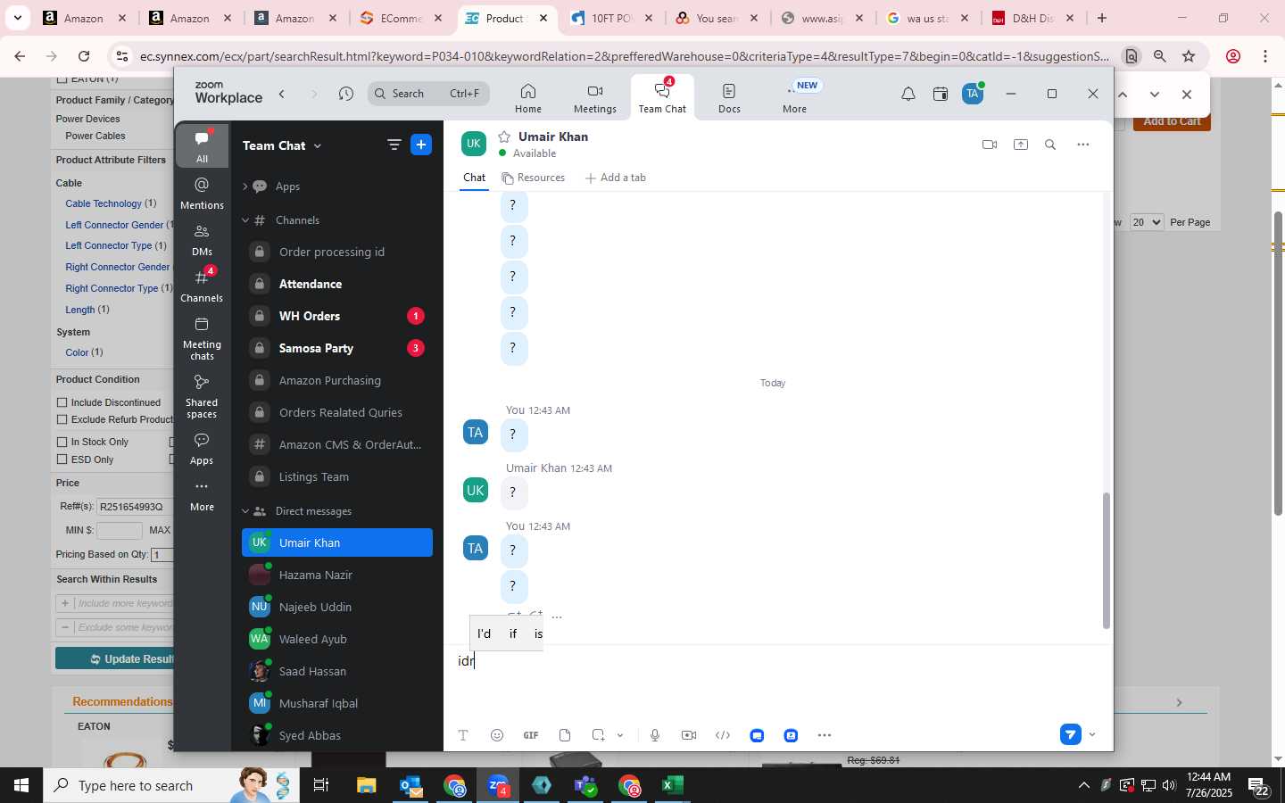Open DMs in the sidebar
1285x803 pixels.
(x=203, y=240)
